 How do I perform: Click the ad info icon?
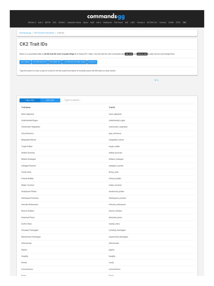coord(155,80)
